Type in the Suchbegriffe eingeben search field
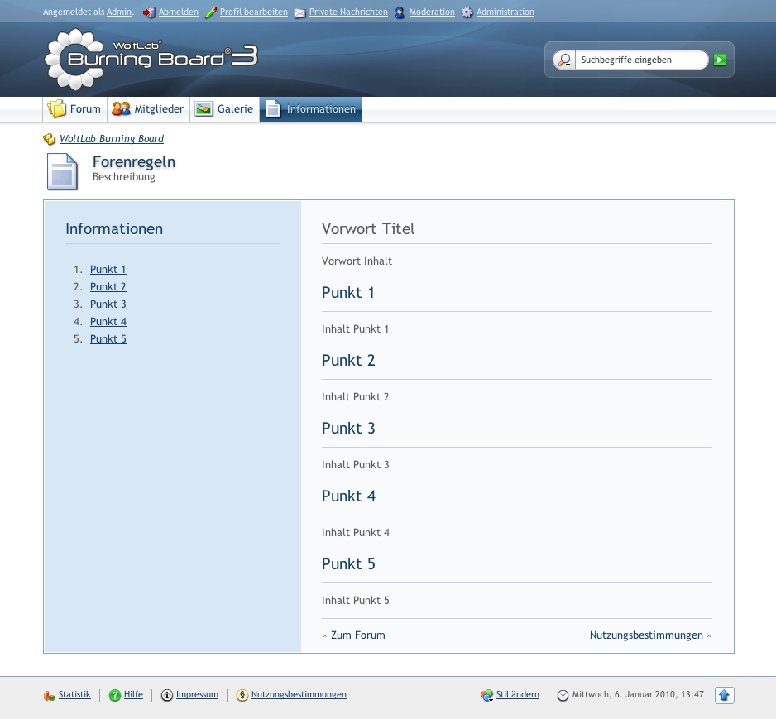This screenshot has height=719, width=776. (x=639, y=60)
